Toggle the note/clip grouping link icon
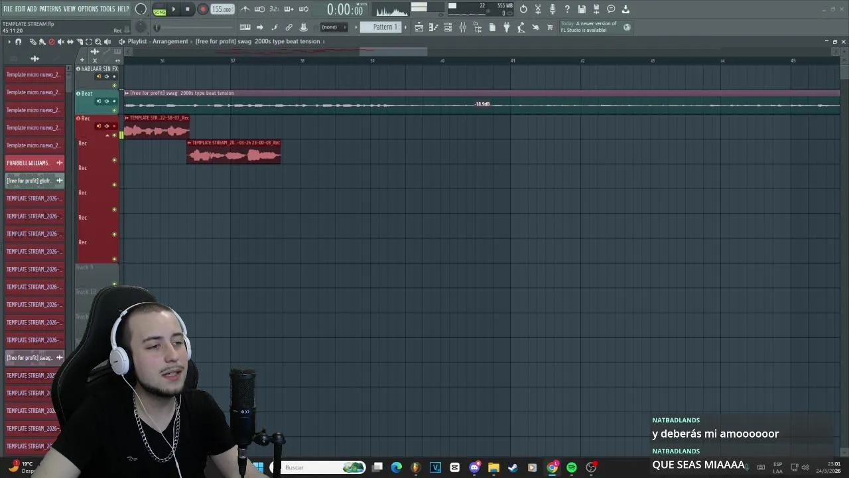Image resolution: width=849 pixels, height=478 pixels. pos(289,27)
